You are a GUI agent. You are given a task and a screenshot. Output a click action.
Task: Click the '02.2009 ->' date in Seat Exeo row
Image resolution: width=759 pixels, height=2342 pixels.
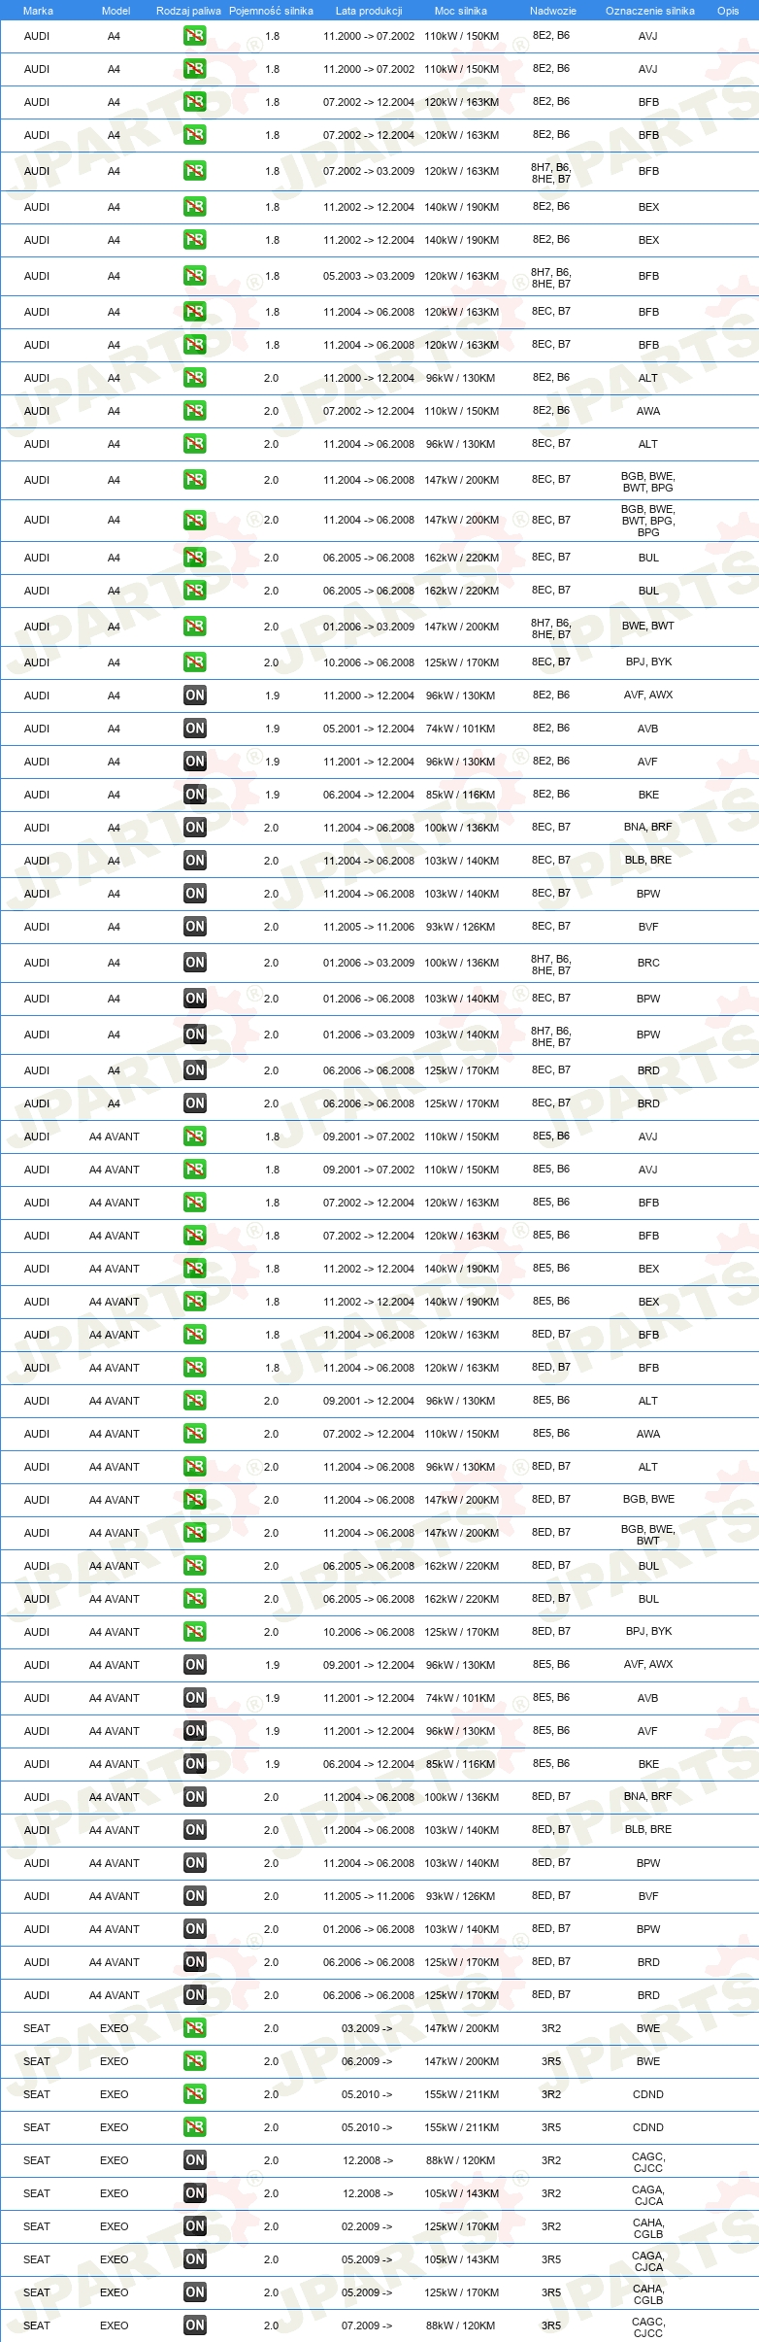[367, 2226]
